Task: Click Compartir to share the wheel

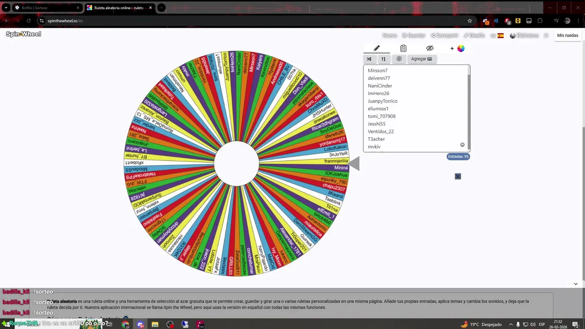Action: coord(444,36)
